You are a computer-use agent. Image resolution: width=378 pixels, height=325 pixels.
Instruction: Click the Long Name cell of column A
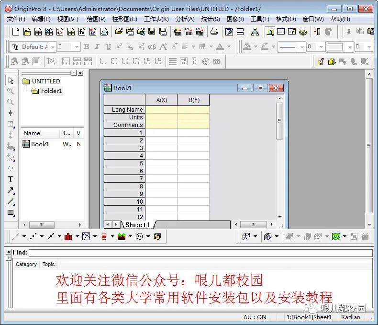pyautogui.click(x=161, y=109)
